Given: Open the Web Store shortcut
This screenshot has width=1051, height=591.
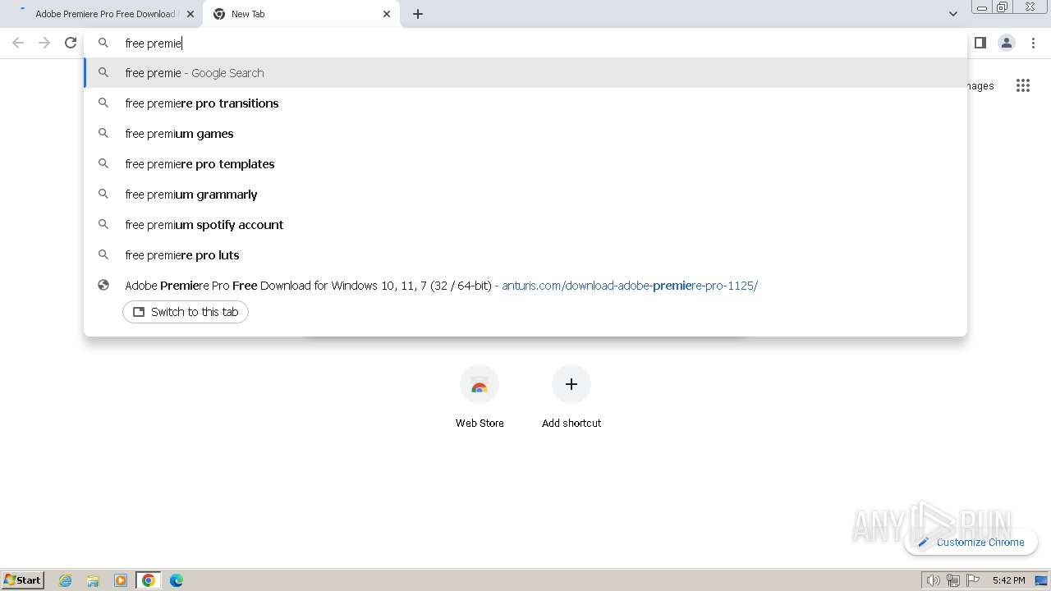Looking at the screenshot, I should [x=480, y=397].
